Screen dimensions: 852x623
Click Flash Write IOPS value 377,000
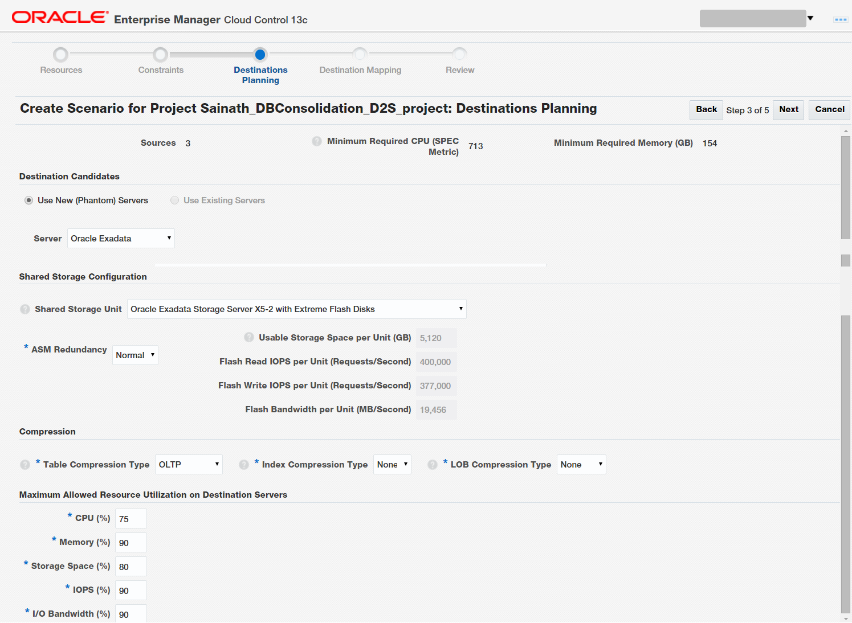[436, 386]
